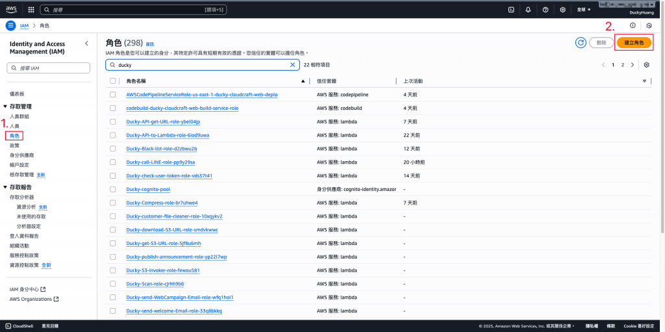Viewport: 665px width, 332px height.
Task: Go to next page arrow
Action: tap(633, 65)
